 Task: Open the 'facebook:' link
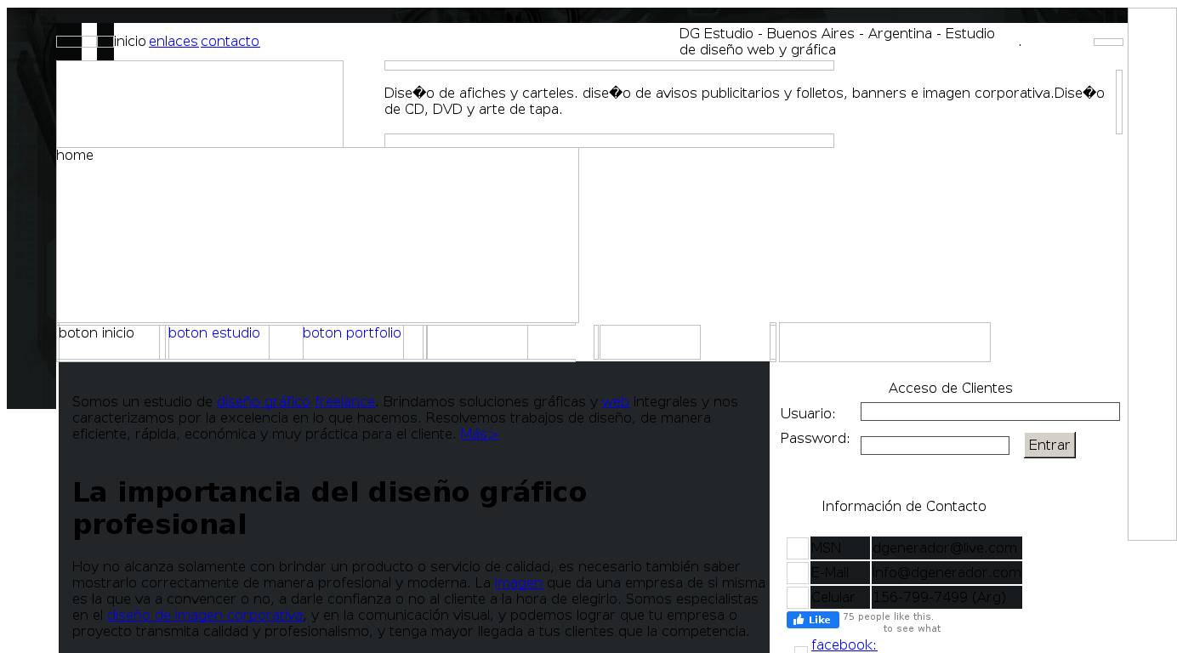point(844,645)
